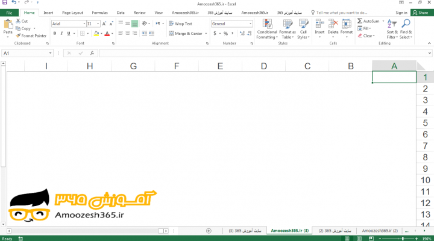The height and width of the screenshot is (241, 434).
Task: Open the font name Arial dropdown
Action: (x=84, y=23)
